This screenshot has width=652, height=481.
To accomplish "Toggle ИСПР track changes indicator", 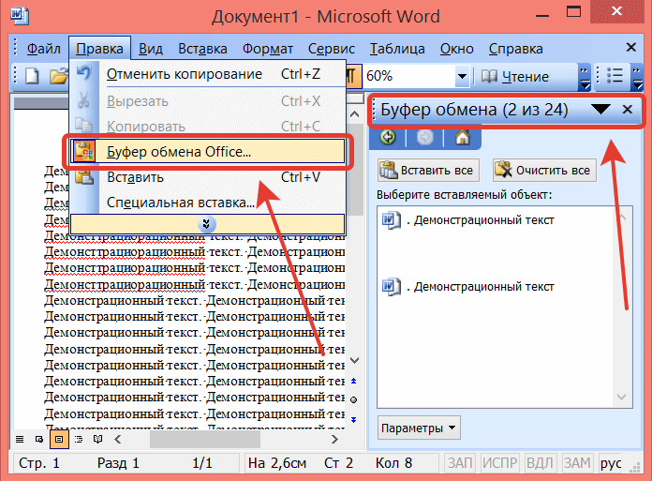I will click(x=500, y=462).
